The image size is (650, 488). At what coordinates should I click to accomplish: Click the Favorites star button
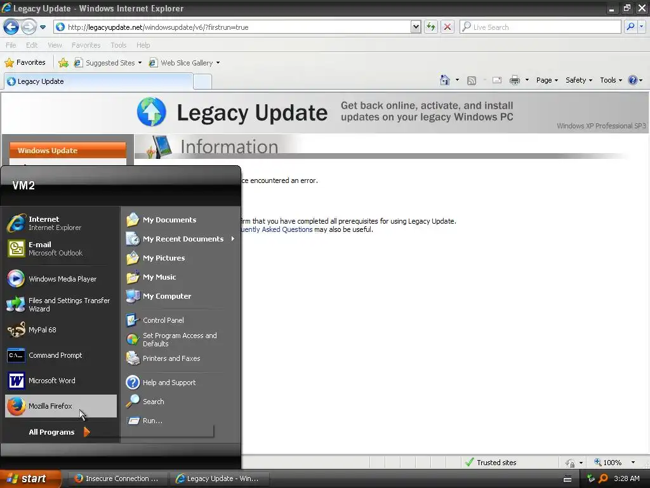[25, 63]
